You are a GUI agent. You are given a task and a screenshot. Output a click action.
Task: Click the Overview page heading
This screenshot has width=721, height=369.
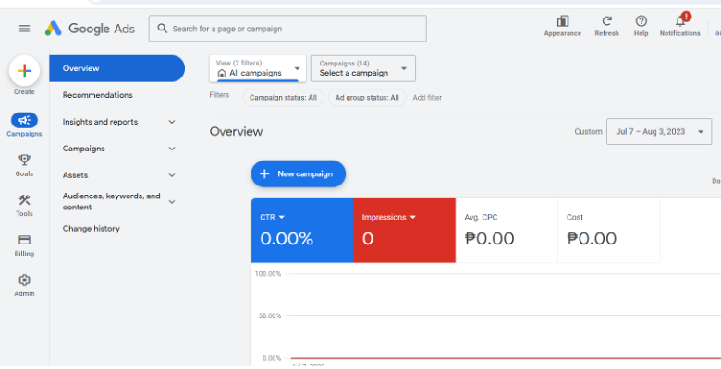click(236, 132)
